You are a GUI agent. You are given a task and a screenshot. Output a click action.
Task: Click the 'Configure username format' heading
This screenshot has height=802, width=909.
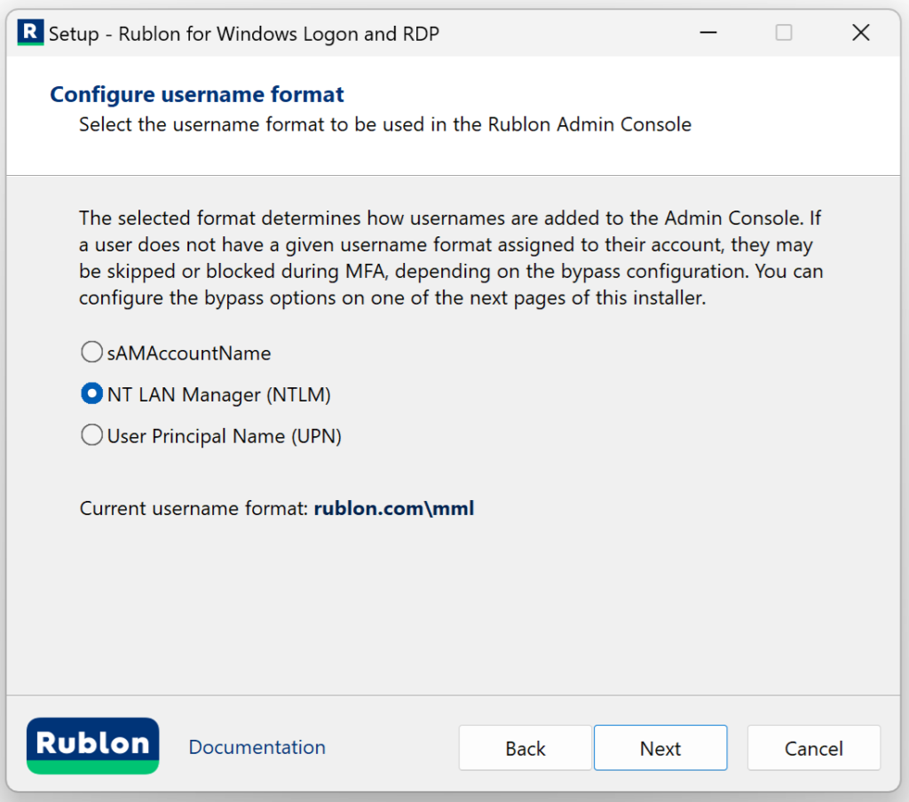197,94
